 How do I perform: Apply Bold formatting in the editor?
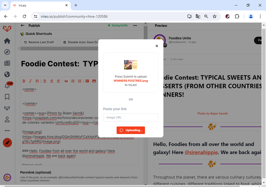(x=24, y=81)
